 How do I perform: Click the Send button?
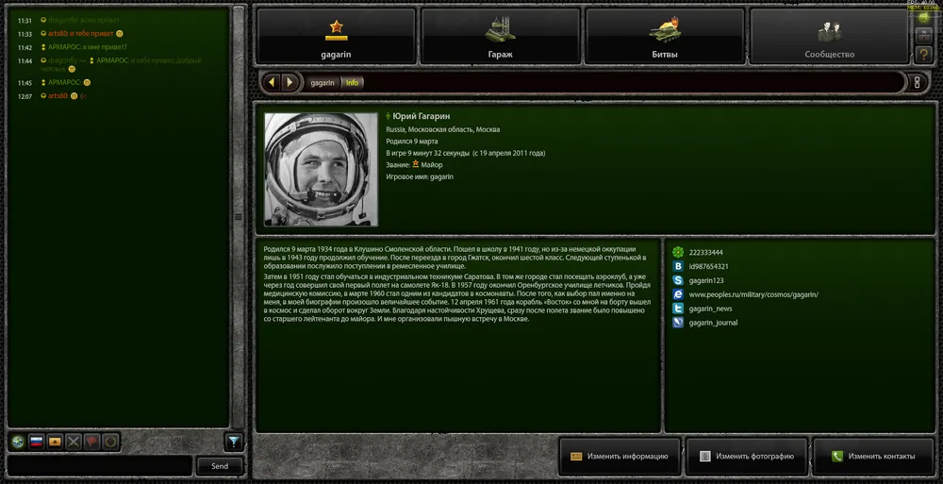[x=220, y=466]
